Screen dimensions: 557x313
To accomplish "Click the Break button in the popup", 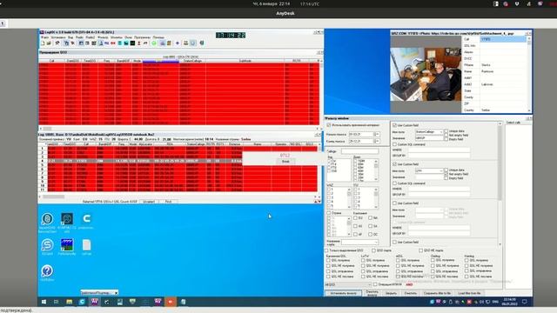I will (285, 162).
